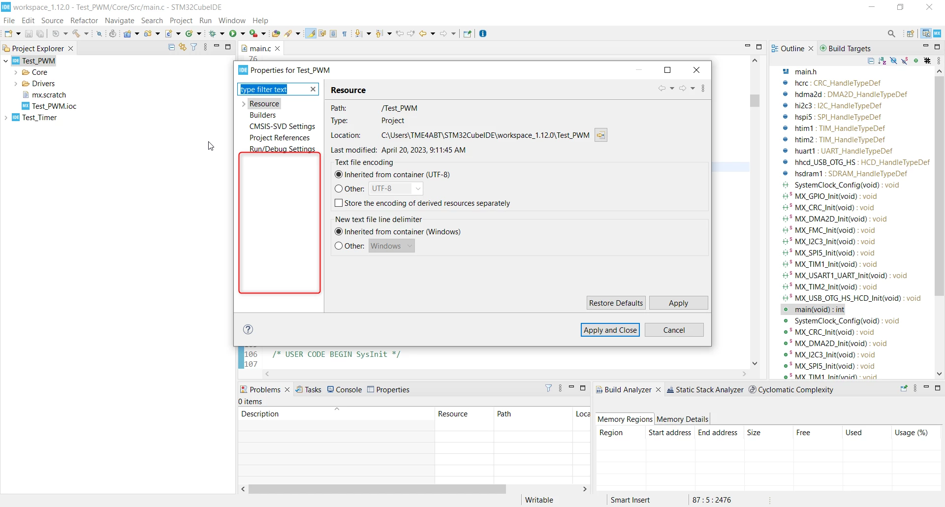Select Inherited from container (Windows) radio
Screen dimensions: 945x507
click(339, 231)
